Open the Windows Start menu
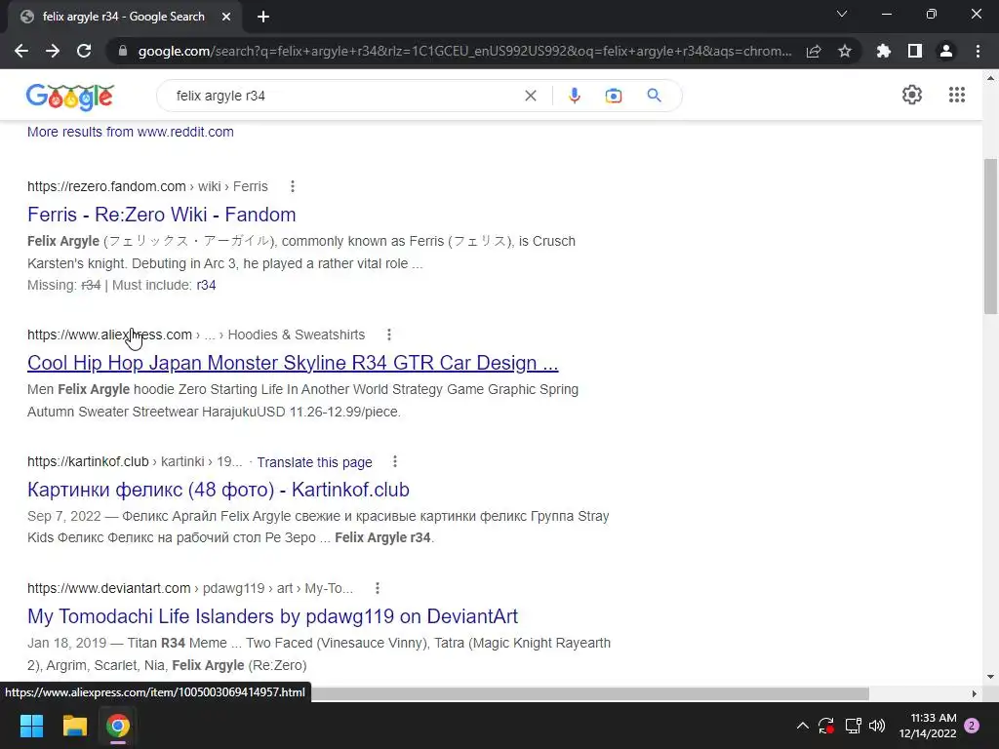This screenshot has width=999, height=749. coord(31,726)
